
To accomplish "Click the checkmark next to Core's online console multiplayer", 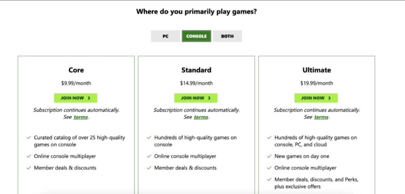I will [x=29, y=156].
